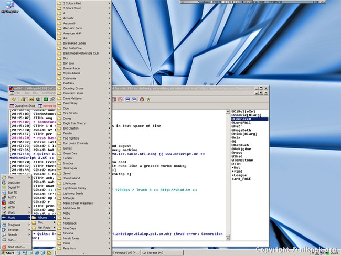Viewport: 341px width, 256px height.
Task: Launch PuTTY from the Start menu
Action: click(16, 197)
